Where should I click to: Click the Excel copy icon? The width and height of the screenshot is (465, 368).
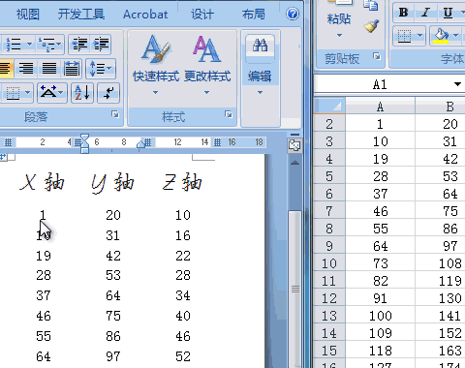371,5
